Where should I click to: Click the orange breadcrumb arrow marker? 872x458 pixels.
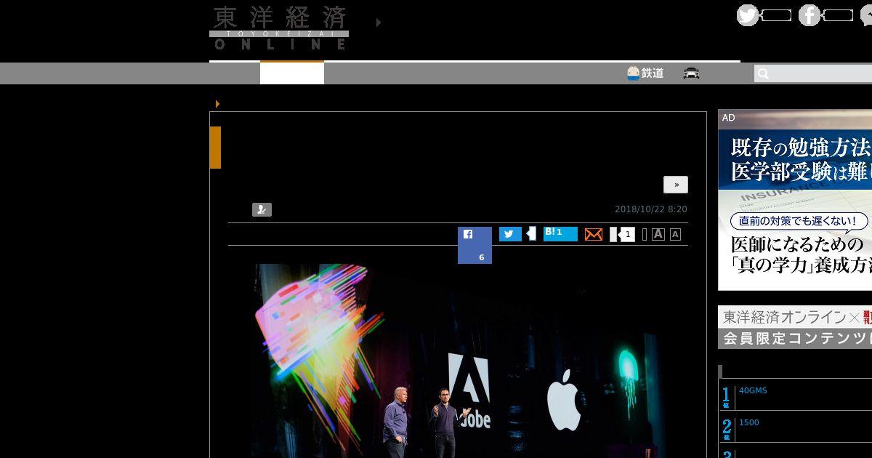pyautogui.click(x=217, y=104)
